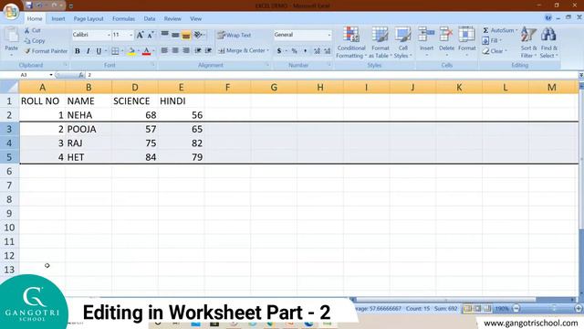This screenshot has height=329, width=584.
Task: Click Cut in Clipboard group
Action: pos(33,30)
